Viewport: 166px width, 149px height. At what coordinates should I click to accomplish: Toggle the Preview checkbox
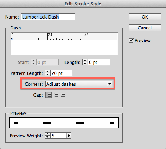click(131, 40)
